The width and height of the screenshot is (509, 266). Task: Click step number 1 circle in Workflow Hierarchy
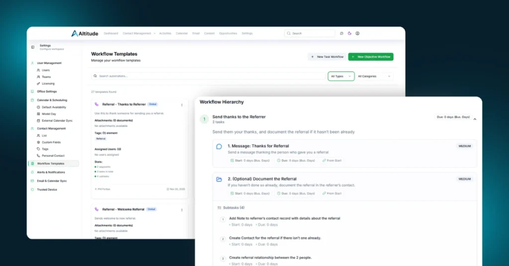point(204,119)
